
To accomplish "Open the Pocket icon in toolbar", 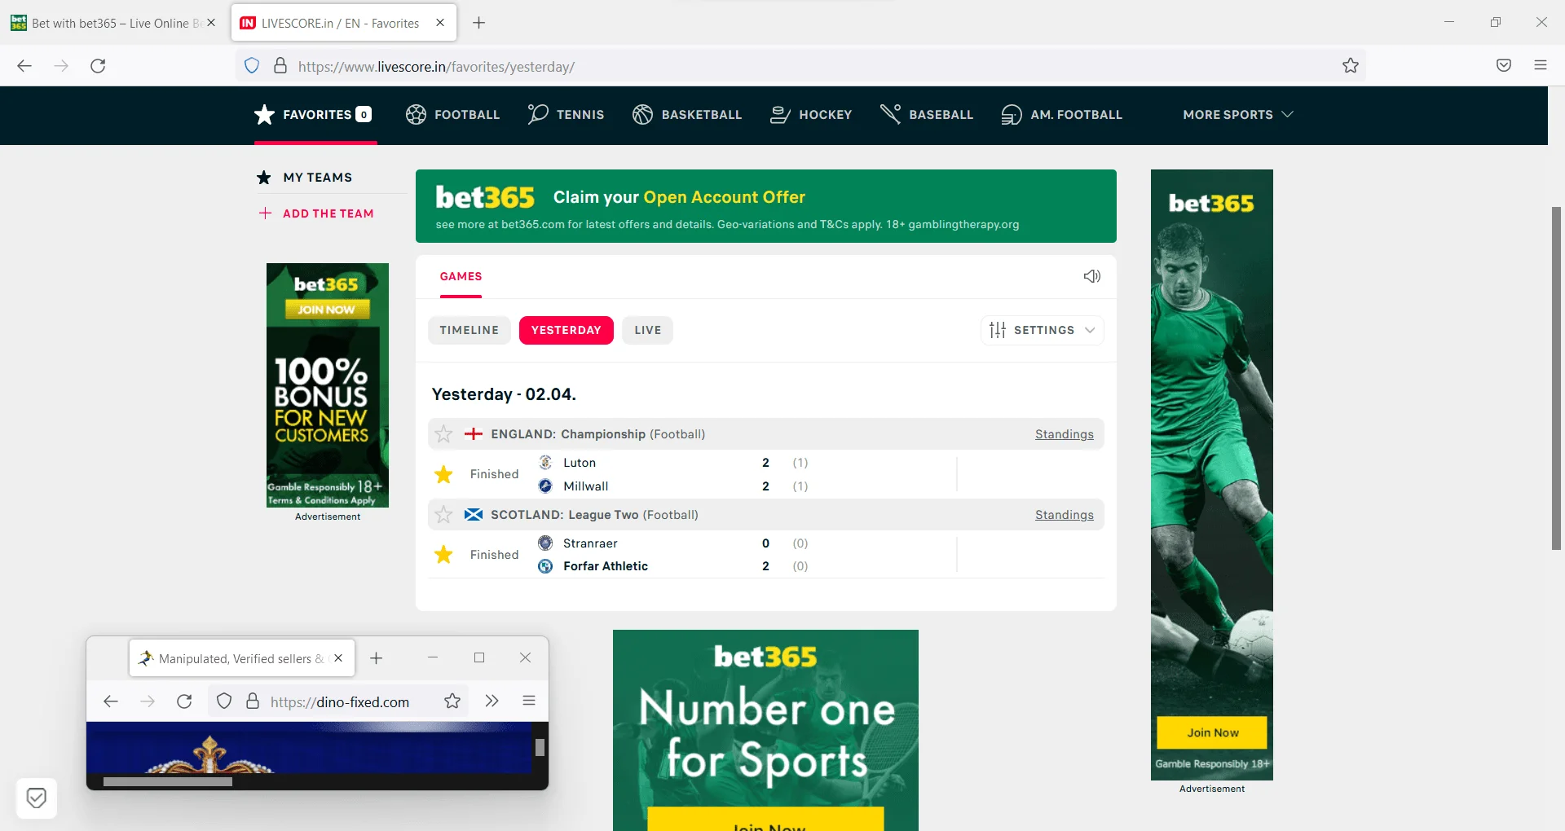I will [x=1504, y=66].
